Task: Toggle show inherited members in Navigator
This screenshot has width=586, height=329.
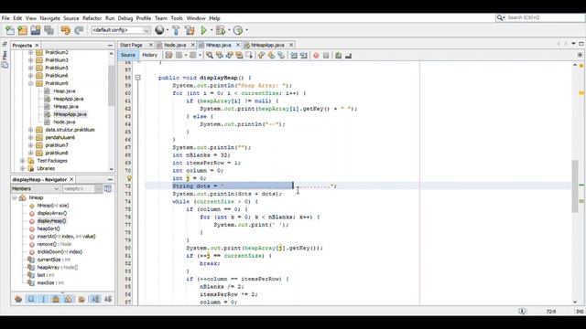Action: (x=18, y=299)
